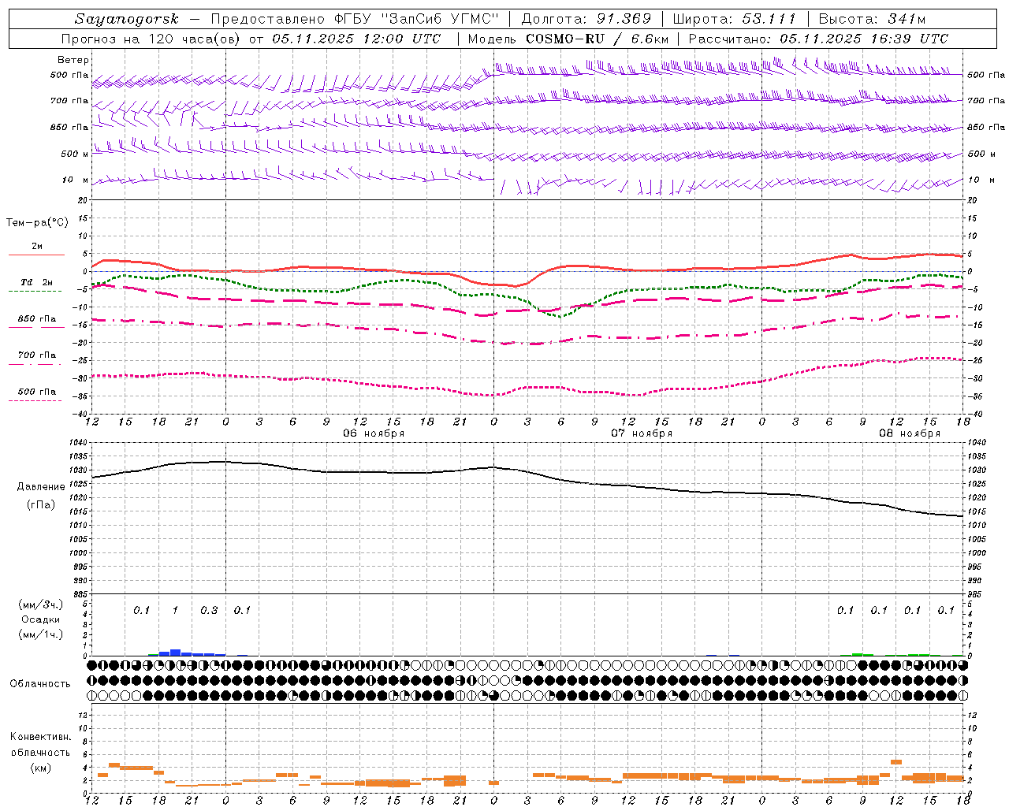Click the 'Долгота: 91.369' longitude value
The height and width of the screenshot is (807, 1009).
tap(586, 19)
